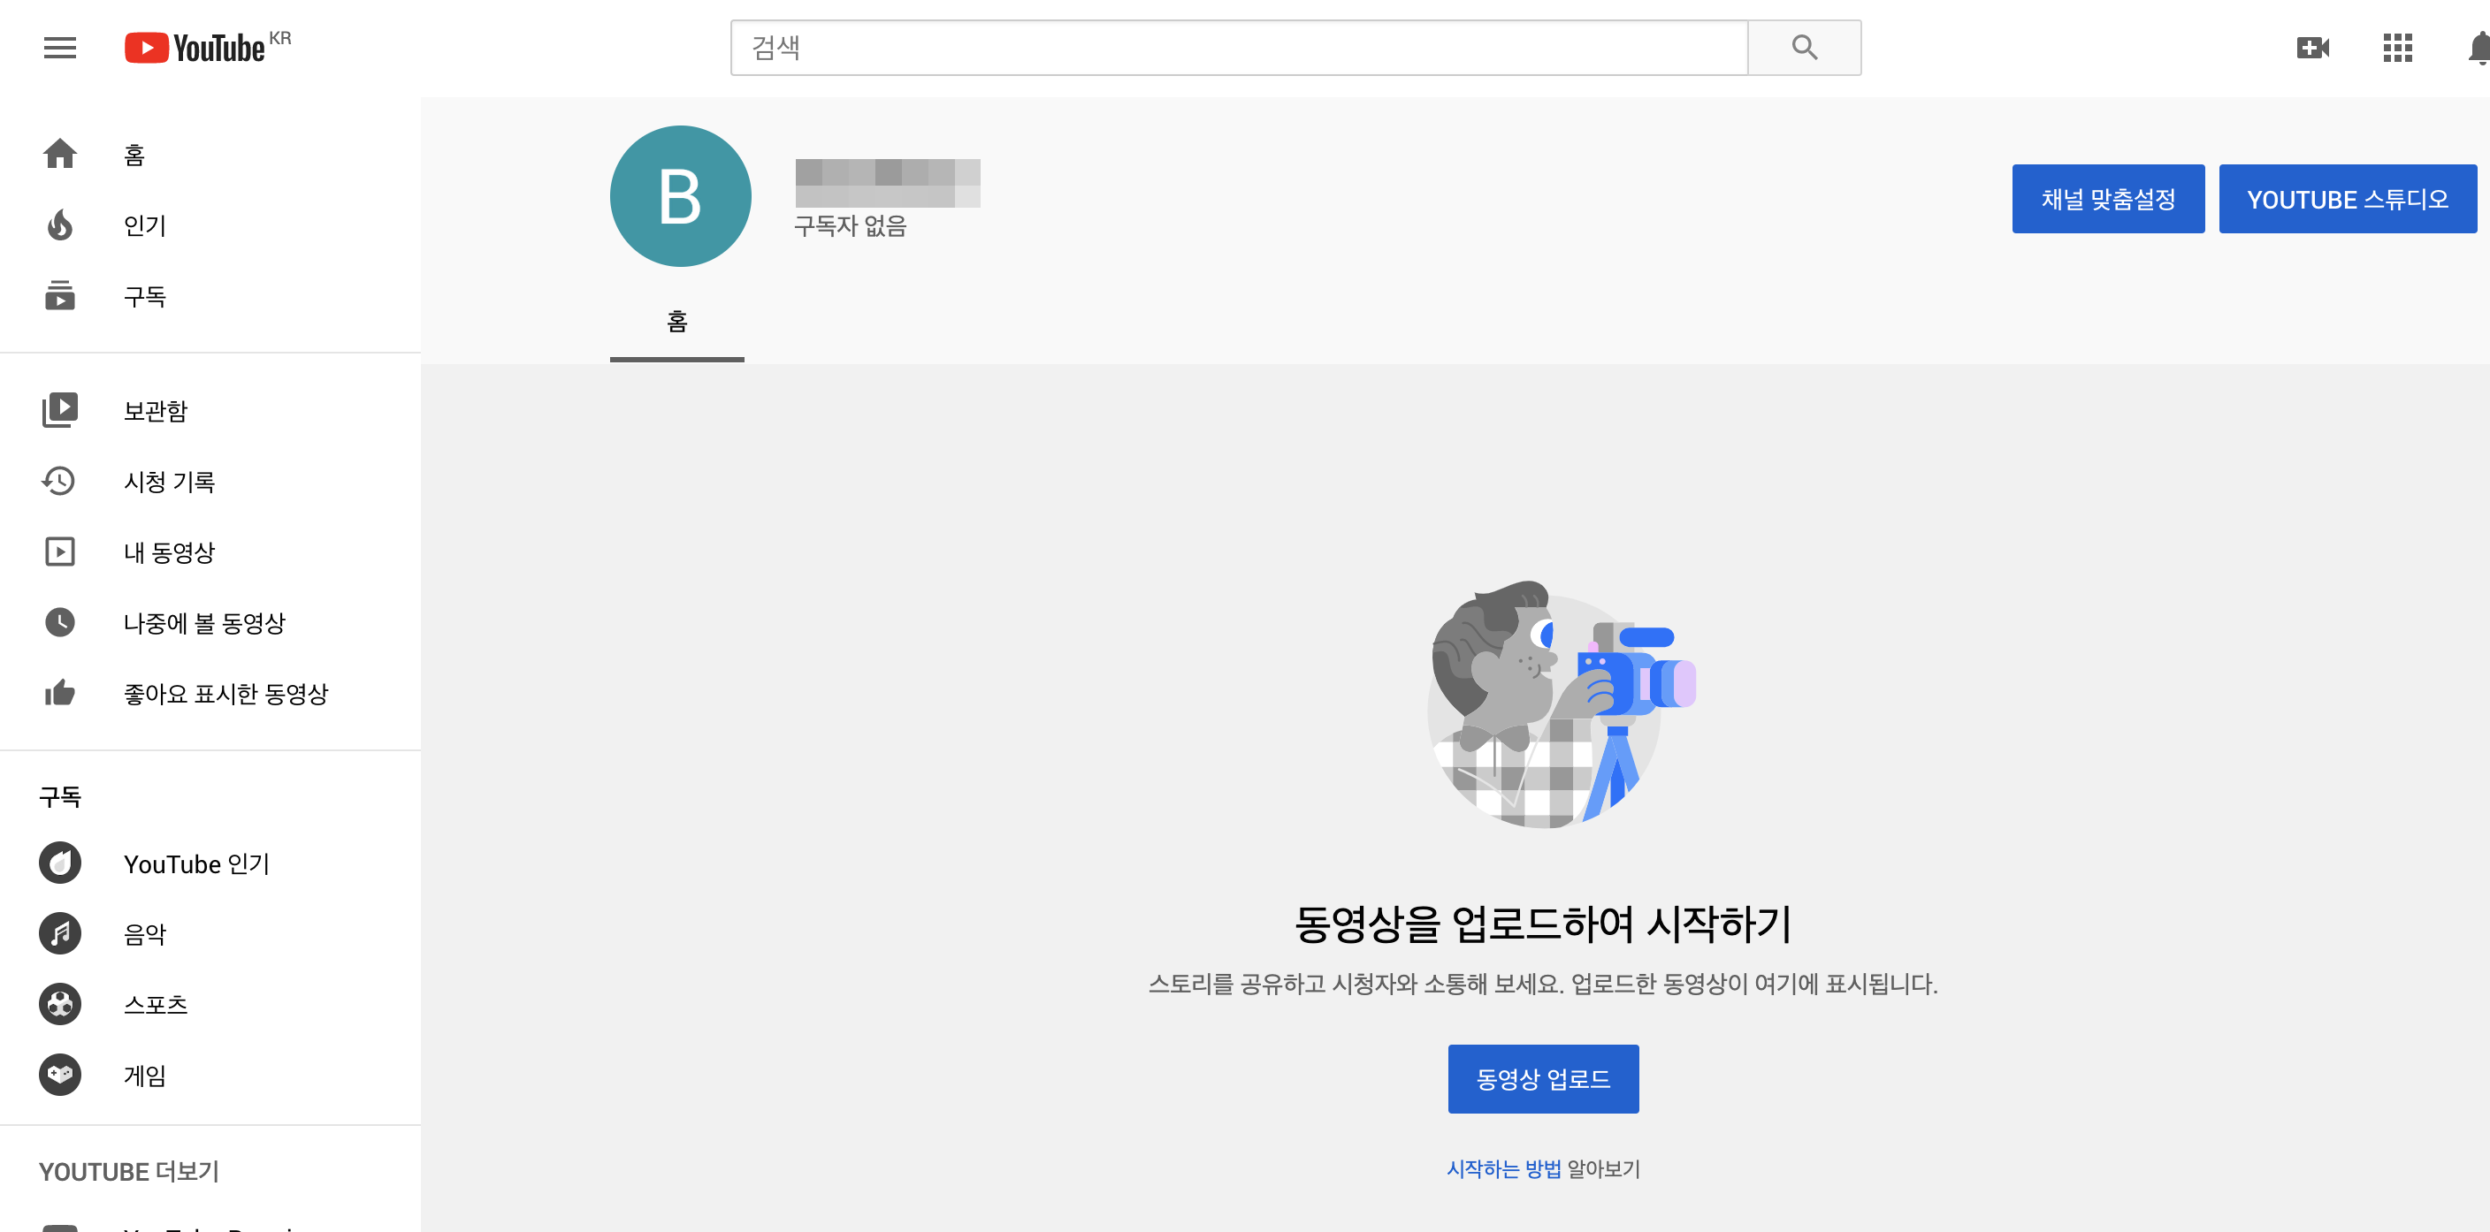
Task: Open Liked videos (좋아요 표시한 동영상)
Action: (x=225, y=693)
